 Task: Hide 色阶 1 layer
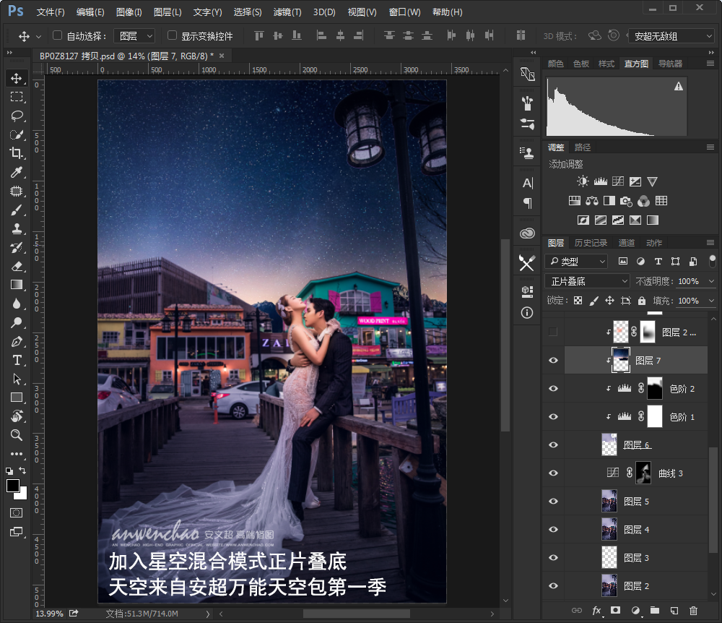(x=554, y=416)
